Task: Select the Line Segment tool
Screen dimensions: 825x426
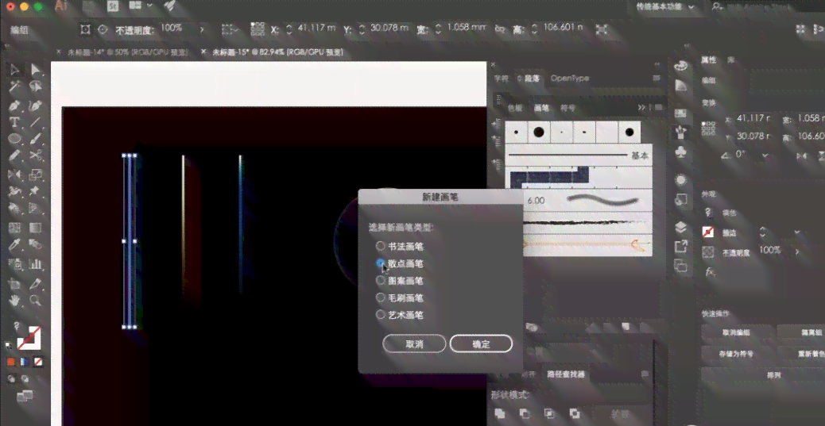Action: point(35,123)
